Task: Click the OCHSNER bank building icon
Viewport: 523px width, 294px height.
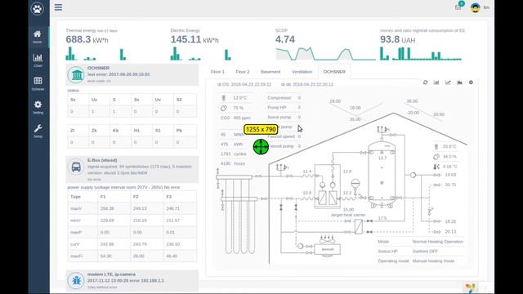Action: (x=76, y=74)
